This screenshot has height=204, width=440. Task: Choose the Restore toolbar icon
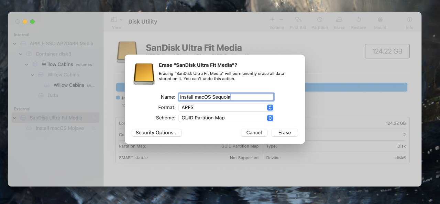359,20
